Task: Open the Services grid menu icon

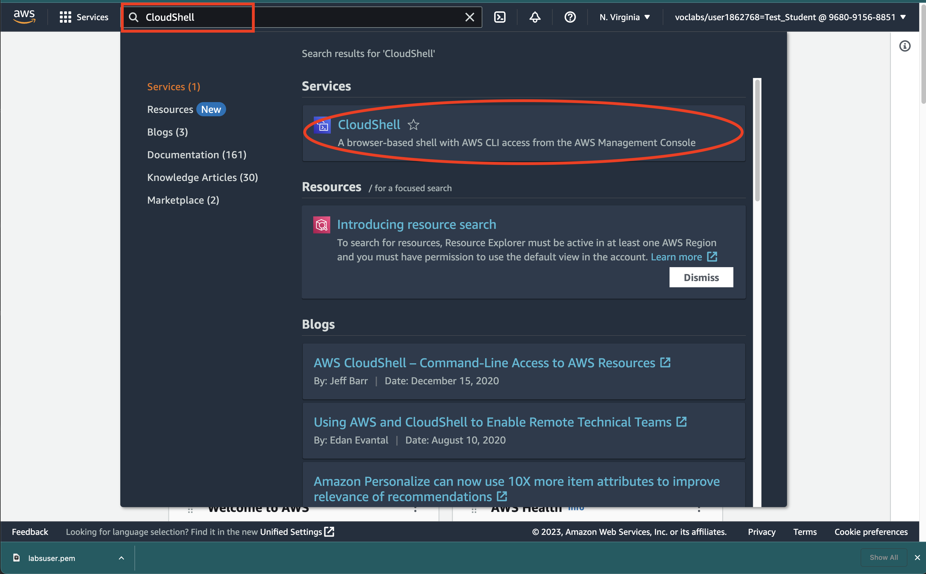Action: coord(65,17)
